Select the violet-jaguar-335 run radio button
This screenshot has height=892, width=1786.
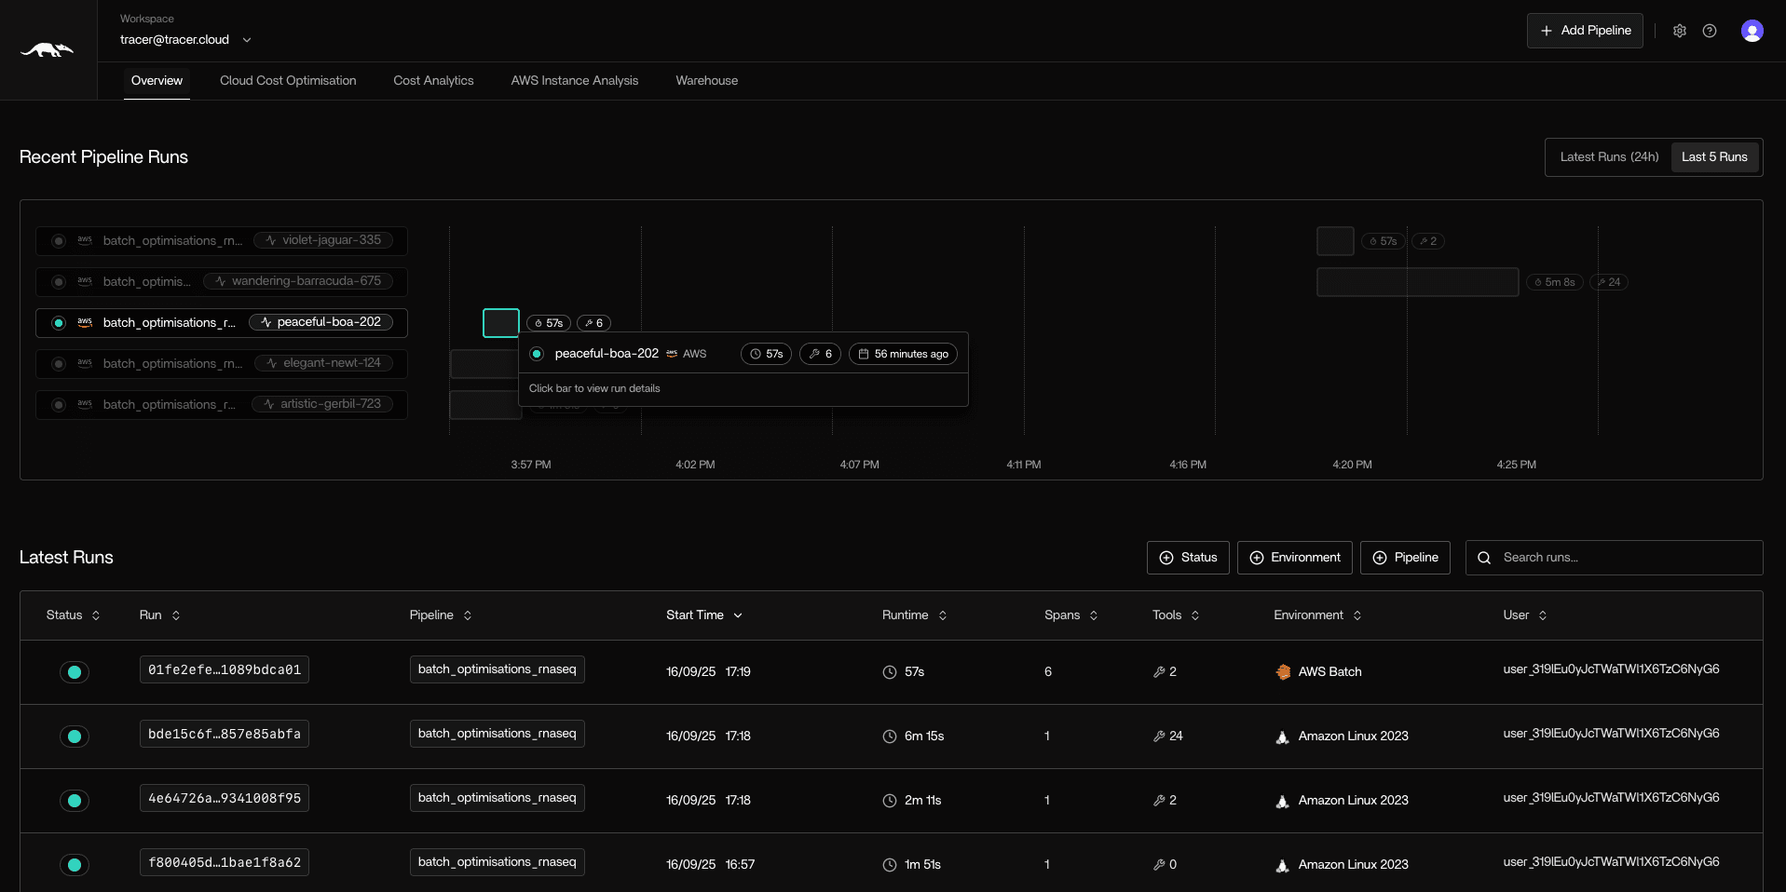tap(59, 241)
